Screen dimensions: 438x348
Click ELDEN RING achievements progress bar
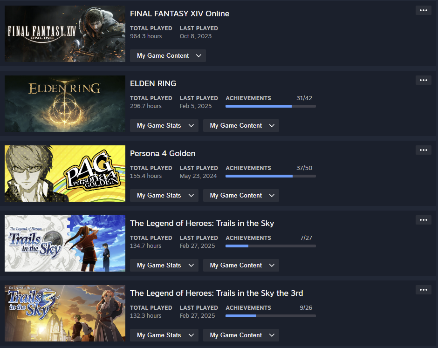(x=271, y=106)
